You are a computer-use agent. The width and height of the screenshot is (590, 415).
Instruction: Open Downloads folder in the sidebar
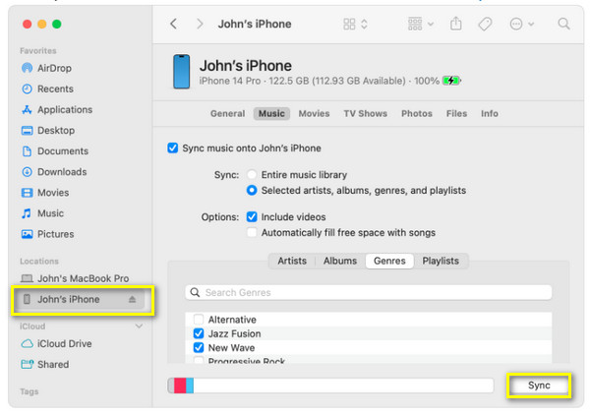coord(54,171)
